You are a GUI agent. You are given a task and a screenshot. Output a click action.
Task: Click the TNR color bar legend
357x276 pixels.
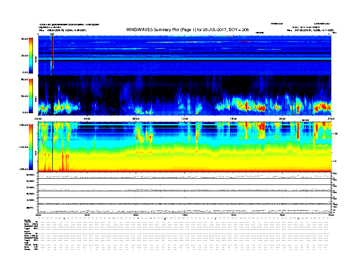[x=31, y=147]
